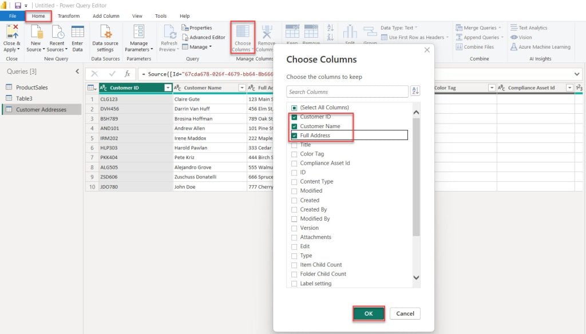Open the Vision AI insight
This screenshot has width=586, height=334.
tap(521, 37)
